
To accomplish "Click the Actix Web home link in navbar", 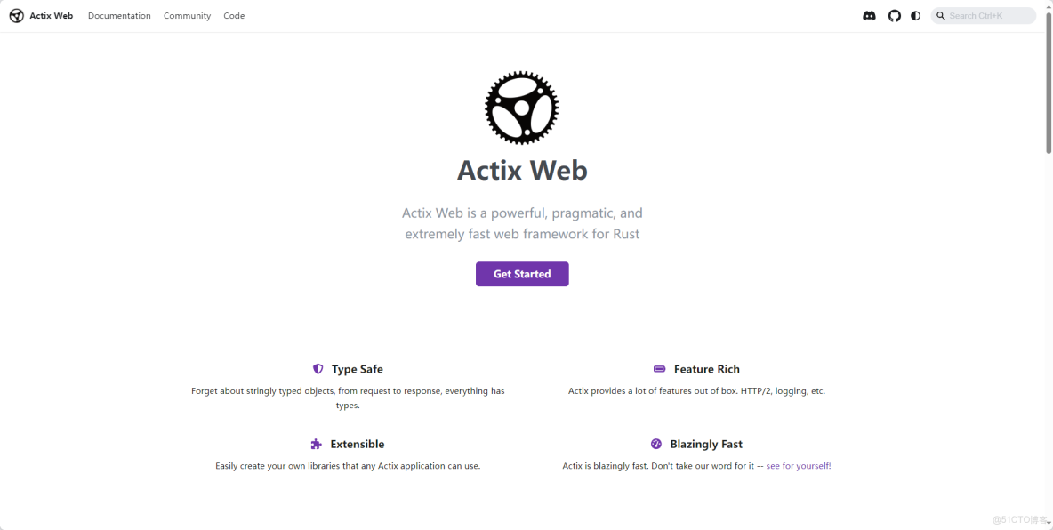I will (52, 15).
